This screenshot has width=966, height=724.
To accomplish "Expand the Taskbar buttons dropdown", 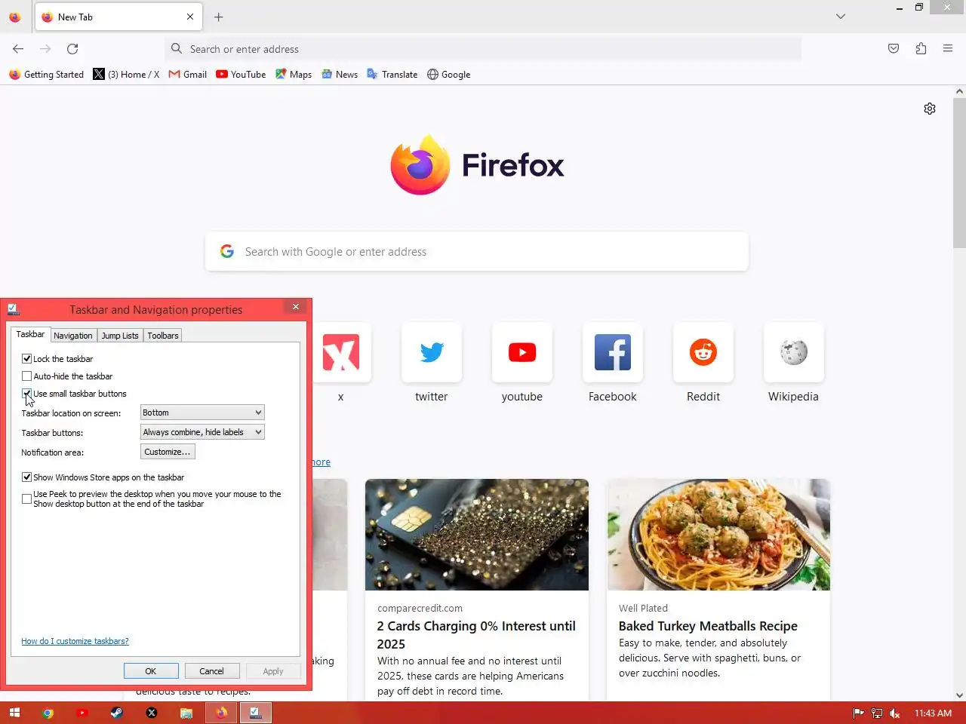I will (202, 432).
